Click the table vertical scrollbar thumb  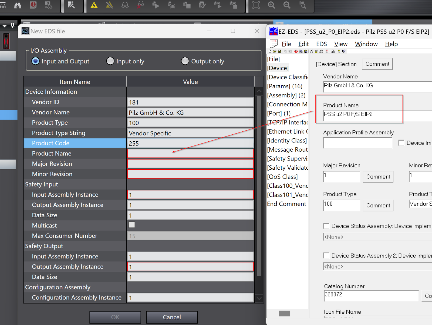click(259, 186)
